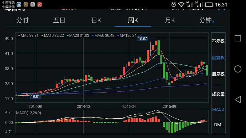Show the MACD indicator
This screenshot has width=246, height=138.
(x=218, y=109)
